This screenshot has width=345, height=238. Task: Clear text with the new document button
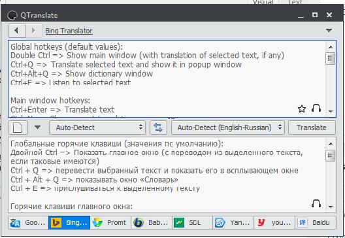click(x=18, y=127)
